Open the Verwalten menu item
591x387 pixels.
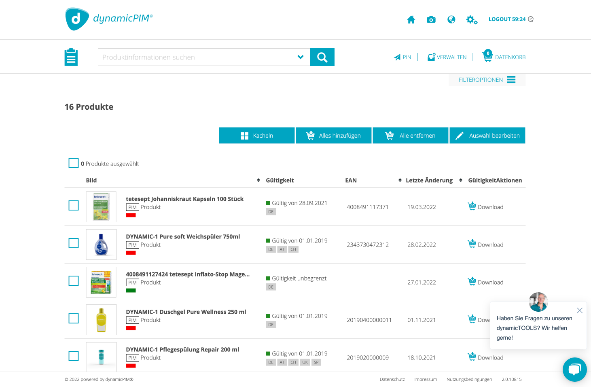tap(447, 57)
